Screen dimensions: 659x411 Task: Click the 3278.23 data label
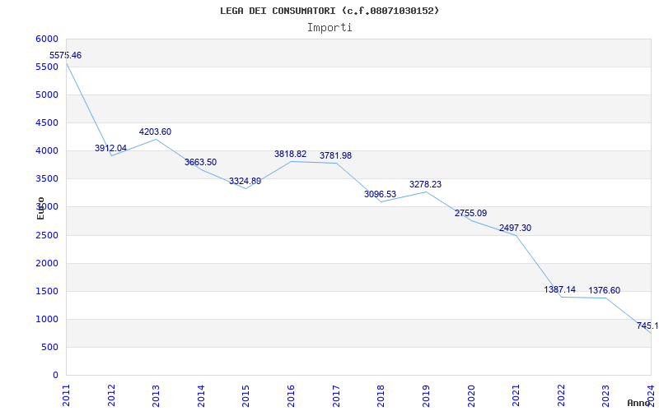[x=425, y=184]
